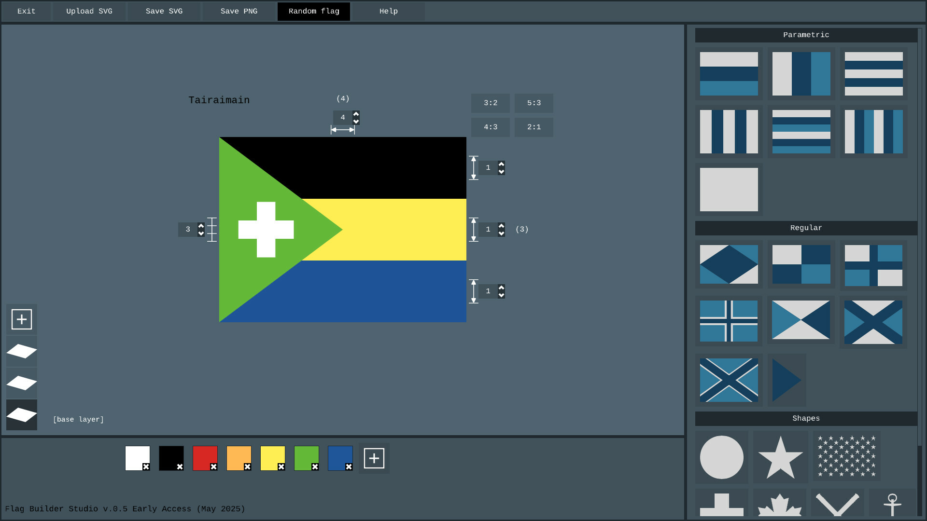Set aspect ratio to 3:2
Screen dimensions: 927x521
490,103
